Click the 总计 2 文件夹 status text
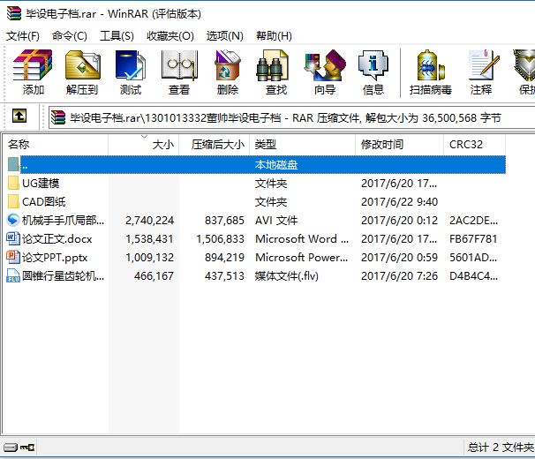 [501, 447]
